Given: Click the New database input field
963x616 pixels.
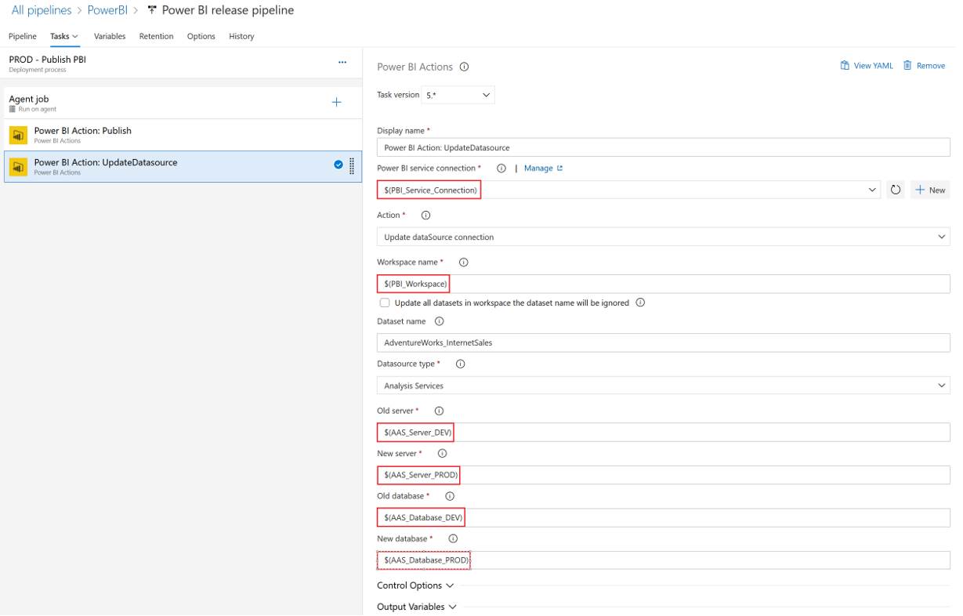Looking at the screenshot, I should (664, 560).
